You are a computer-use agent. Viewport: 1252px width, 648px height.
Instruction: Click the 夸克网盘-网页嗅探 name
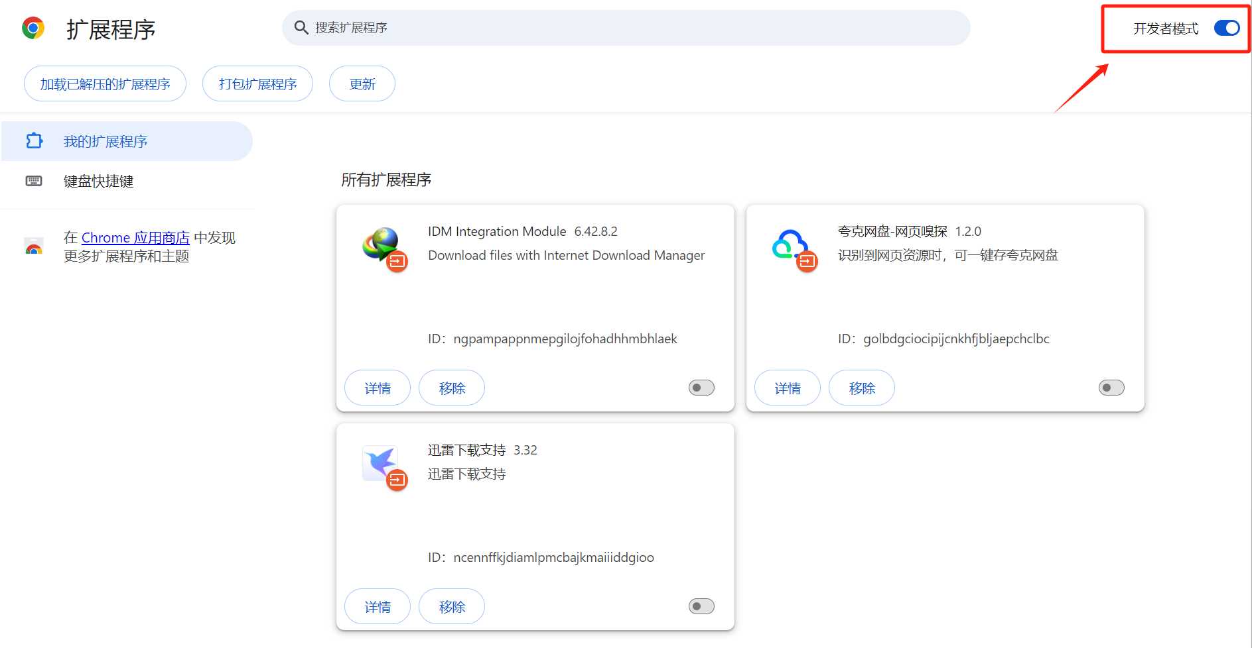(x=892, y=231)
